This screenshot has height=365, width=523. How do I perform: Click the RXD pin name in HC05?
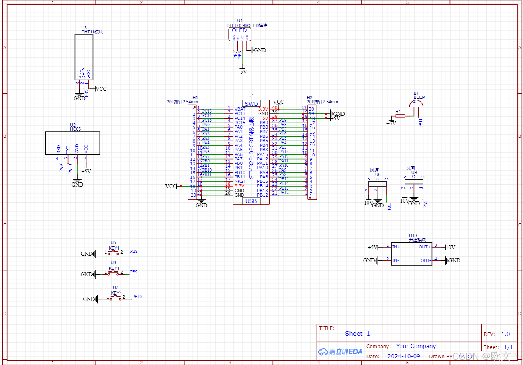coord(59,149)
